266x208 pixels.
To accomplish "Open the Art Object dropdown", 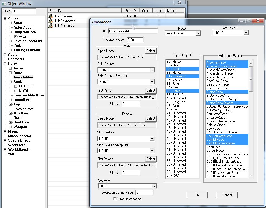I will coord(246,33).
